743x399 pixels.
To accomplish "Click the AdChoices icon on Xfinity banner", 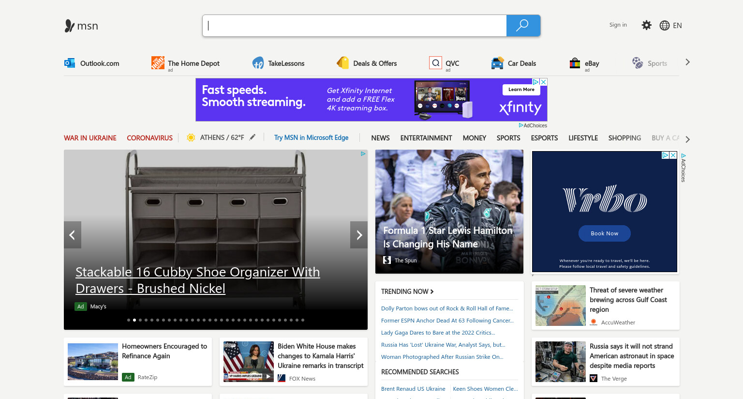I will click(x=536, y=82).
